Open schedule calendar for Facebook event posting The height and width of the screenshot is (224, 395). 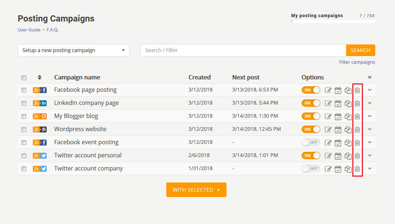click(338, 142)
